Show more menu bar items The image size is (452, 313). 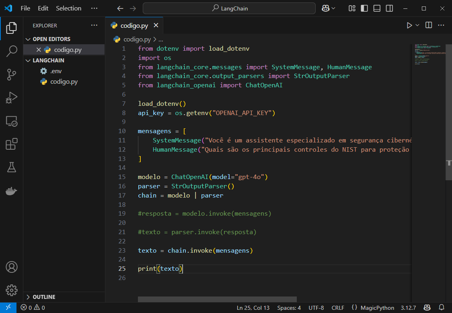tap(94, 8)
